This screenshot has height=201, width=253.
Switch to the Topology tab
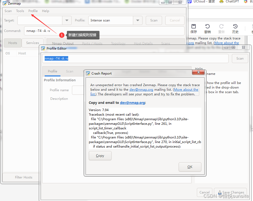pos(118,43)
